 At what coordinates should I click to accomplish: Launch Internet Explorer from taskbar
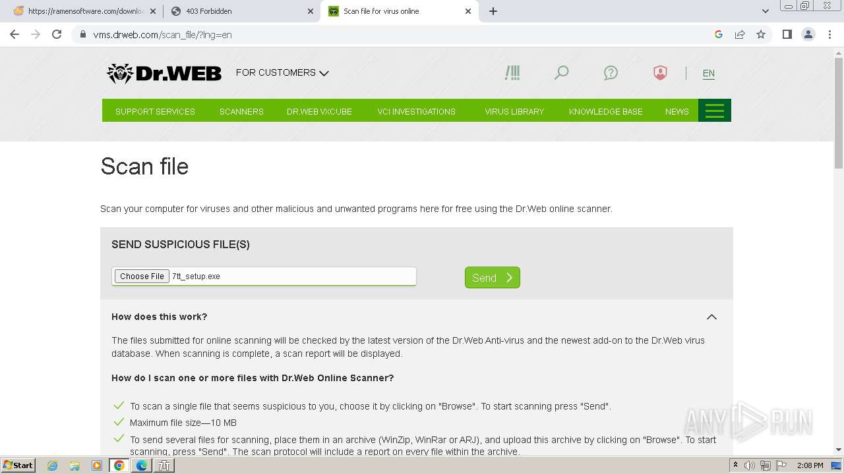[x=53, y=465]
